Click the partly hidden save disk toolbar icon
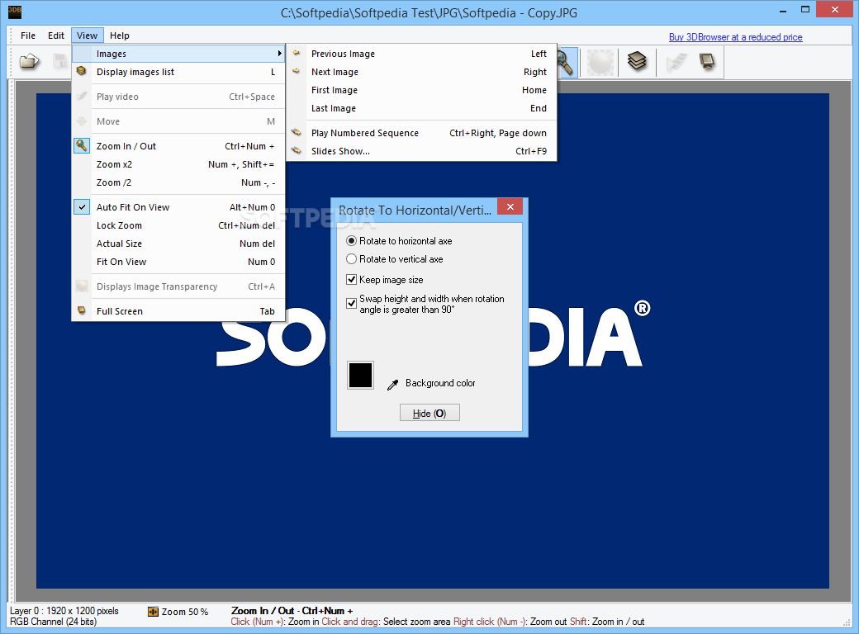 coord(60,61)
